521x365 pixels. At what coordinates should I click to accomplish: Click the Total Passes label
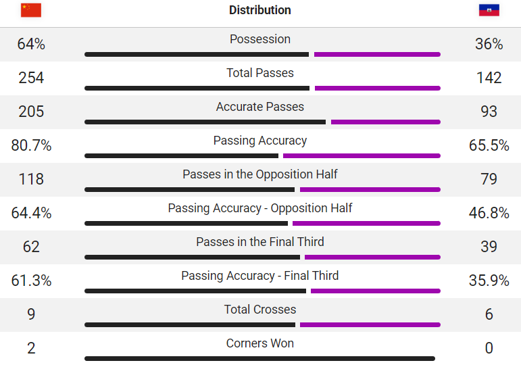[x=260, y=73]
